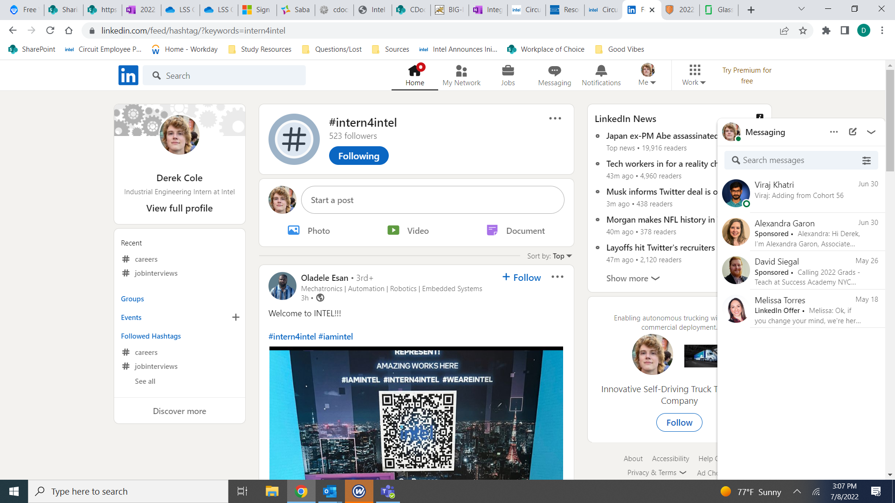Open message filter settings icon
Image resolution: width=895 pixels, height=503 pixels.
(x=866, y=160)
